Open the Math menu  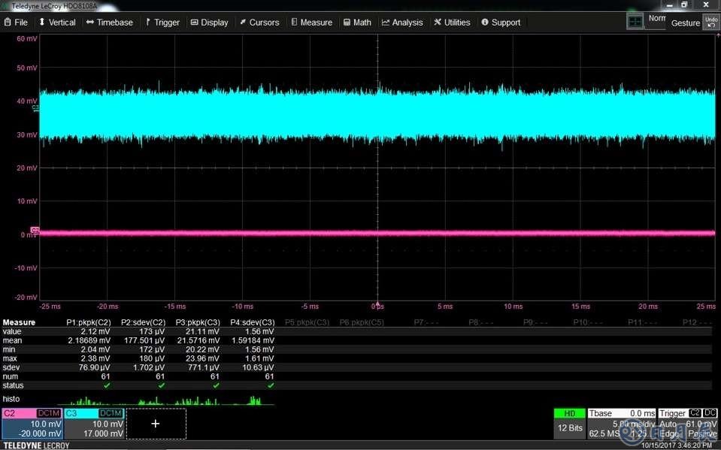(x=357, y=23)
